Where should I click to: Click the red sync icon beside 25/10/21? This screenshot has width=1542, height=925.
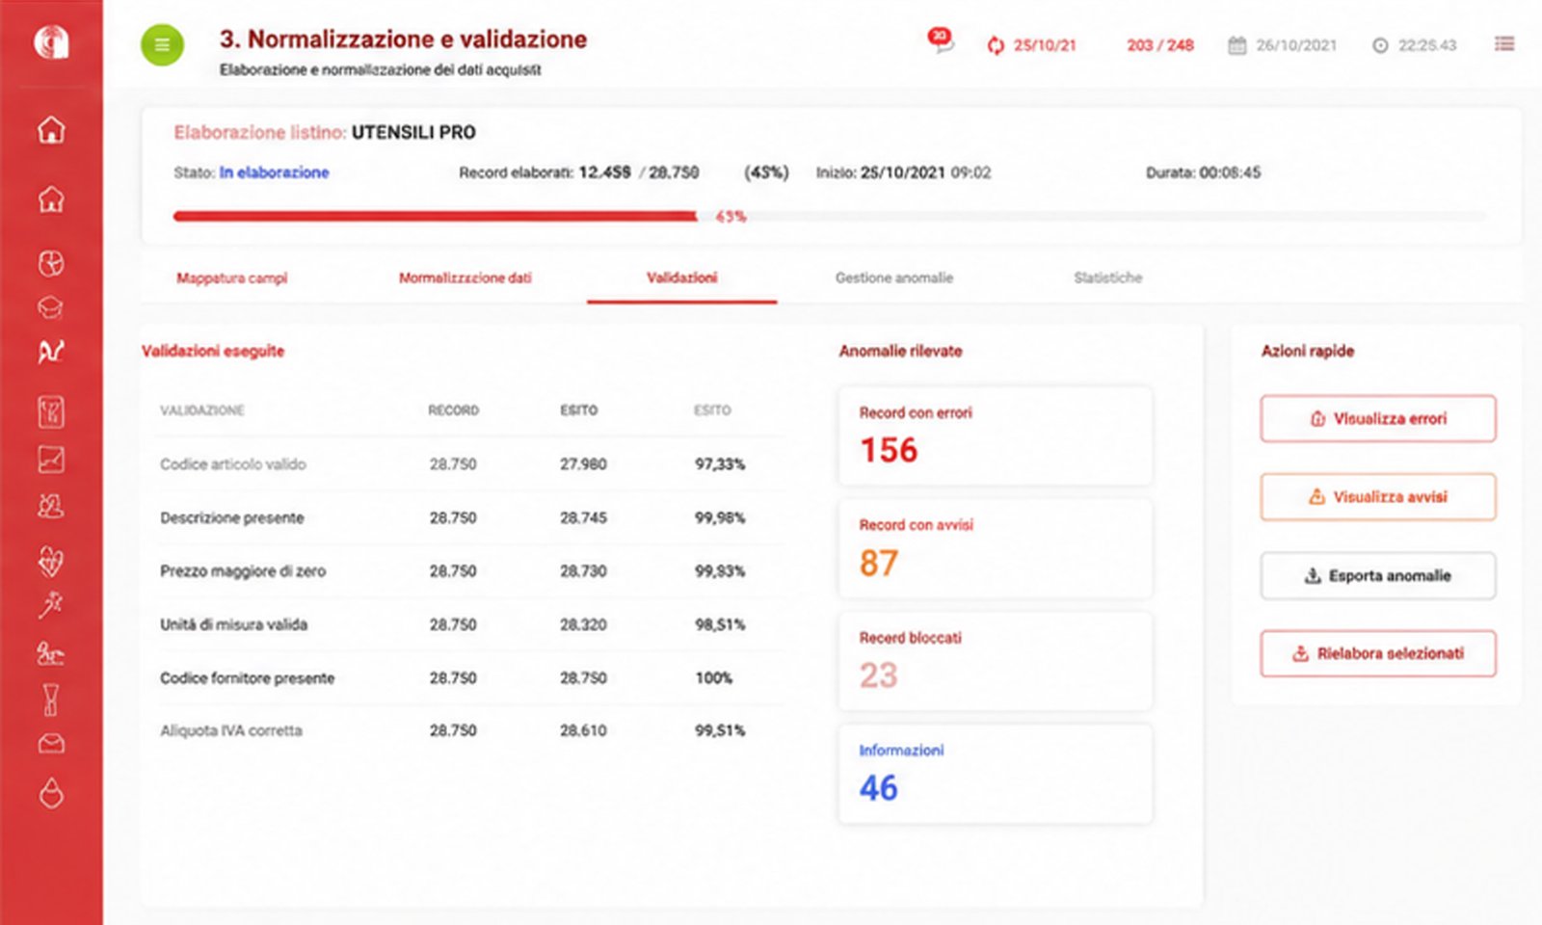click(996, 45)
